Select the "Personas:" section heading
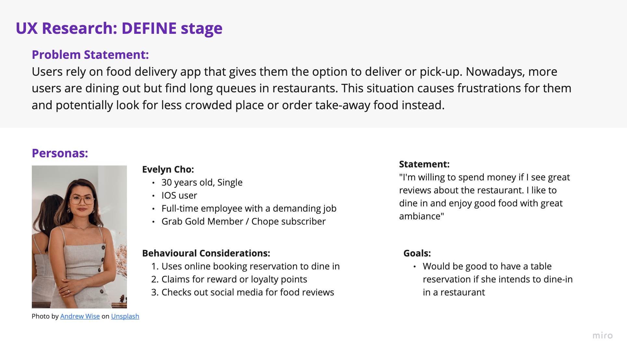Viewport: 627px width, 353px height. 60,153
